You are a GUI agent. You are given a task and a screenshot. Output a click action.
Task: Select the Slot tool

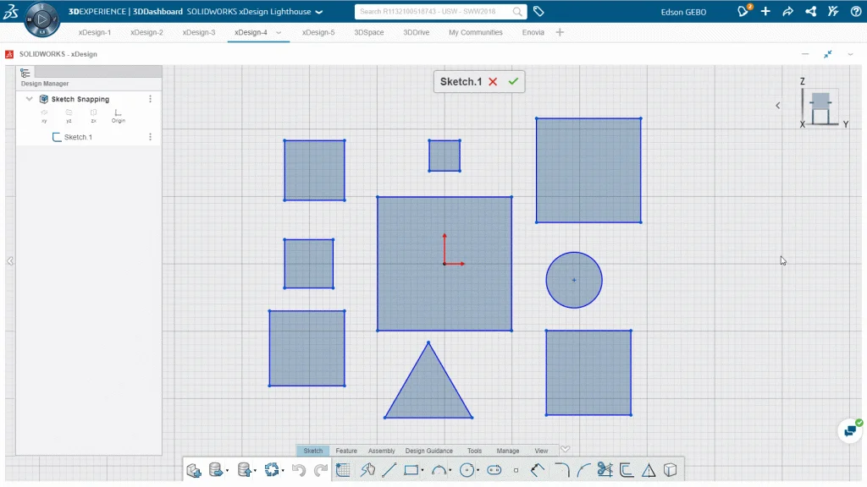click(494, 470)
